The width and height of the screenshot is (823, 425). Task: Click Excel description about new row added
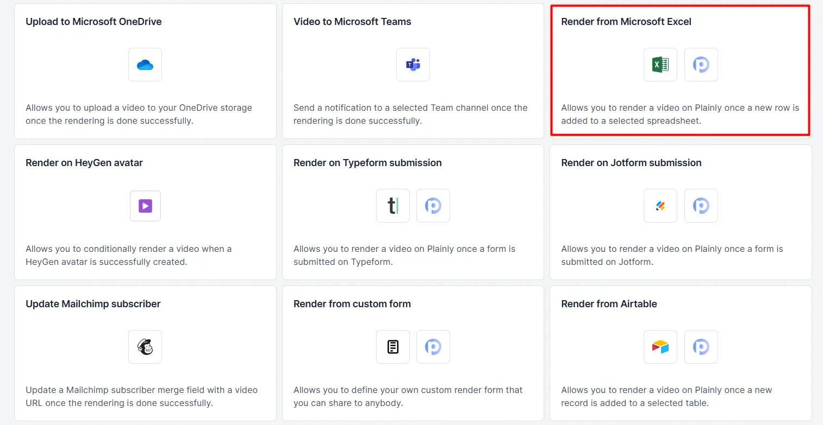click(680, 114)
